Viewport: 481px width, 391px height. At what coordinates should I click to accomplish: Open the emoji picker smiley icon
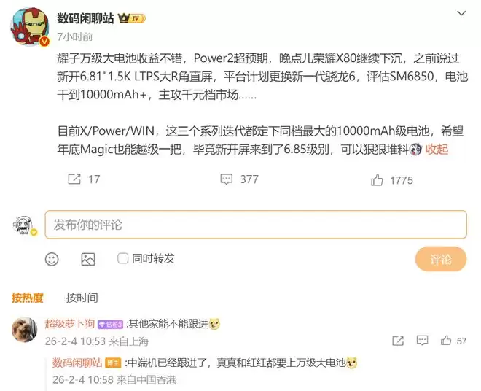pyautogui.click(x=52, y=259)
